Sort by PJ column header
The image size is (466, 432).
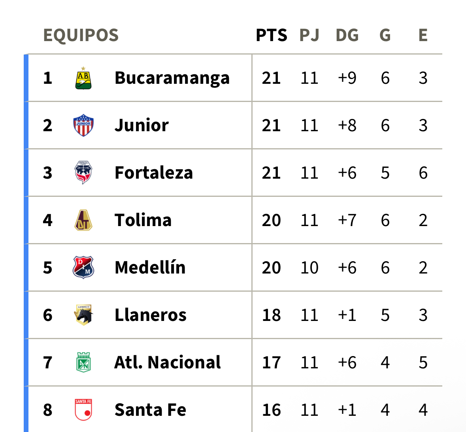point(309,35)
